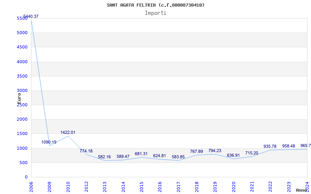This screenshot has height=194, width=311.
Task: Click the y-axis value 1000
Action: (x=22, y=148)
